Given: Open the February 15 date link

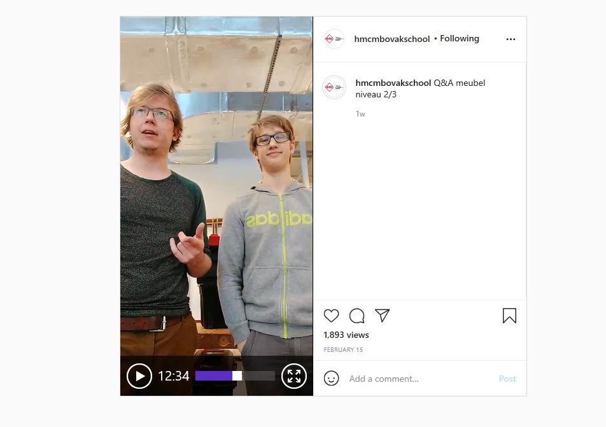Looking at the screenshot, I should (343, 350).
